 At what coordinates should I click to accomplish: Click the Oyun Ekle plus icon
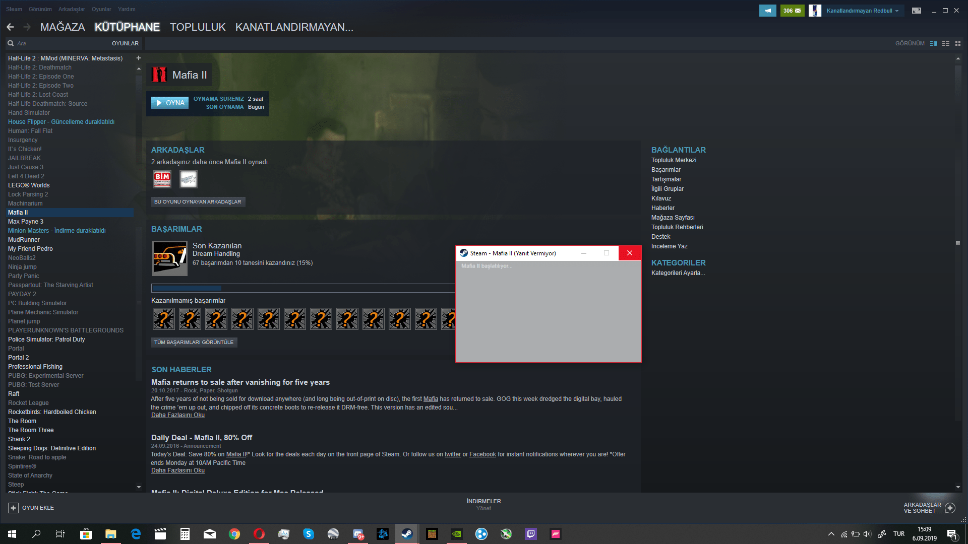(14, 508)
